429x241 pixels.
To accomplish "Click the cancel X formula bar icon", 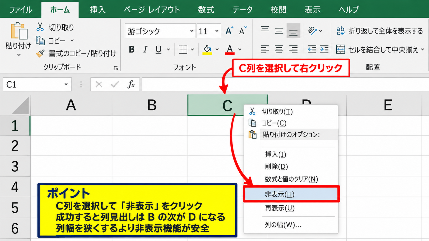I will (x=99, y=84).
